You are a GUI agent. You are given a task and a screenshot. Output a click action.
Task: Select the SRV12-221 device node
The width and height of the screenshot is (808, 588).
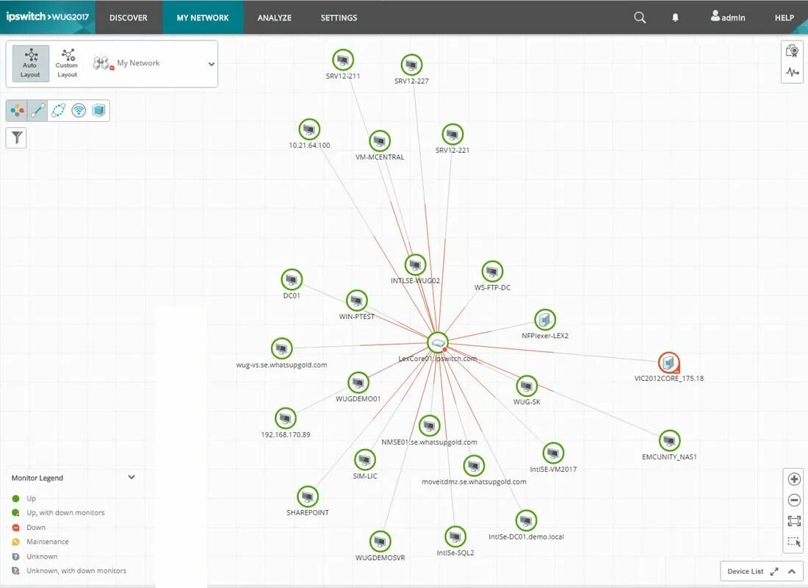tap(452, 134)
